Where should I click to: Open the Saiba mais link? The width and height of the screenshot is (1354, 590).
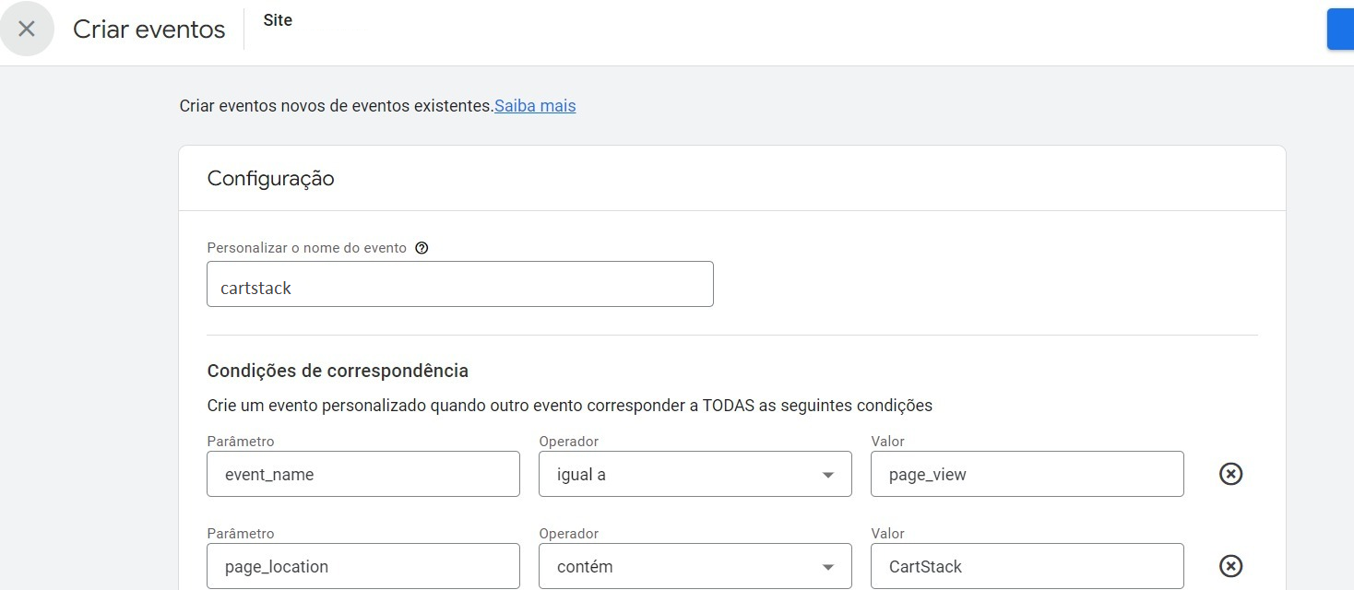(x=535, y=106)
